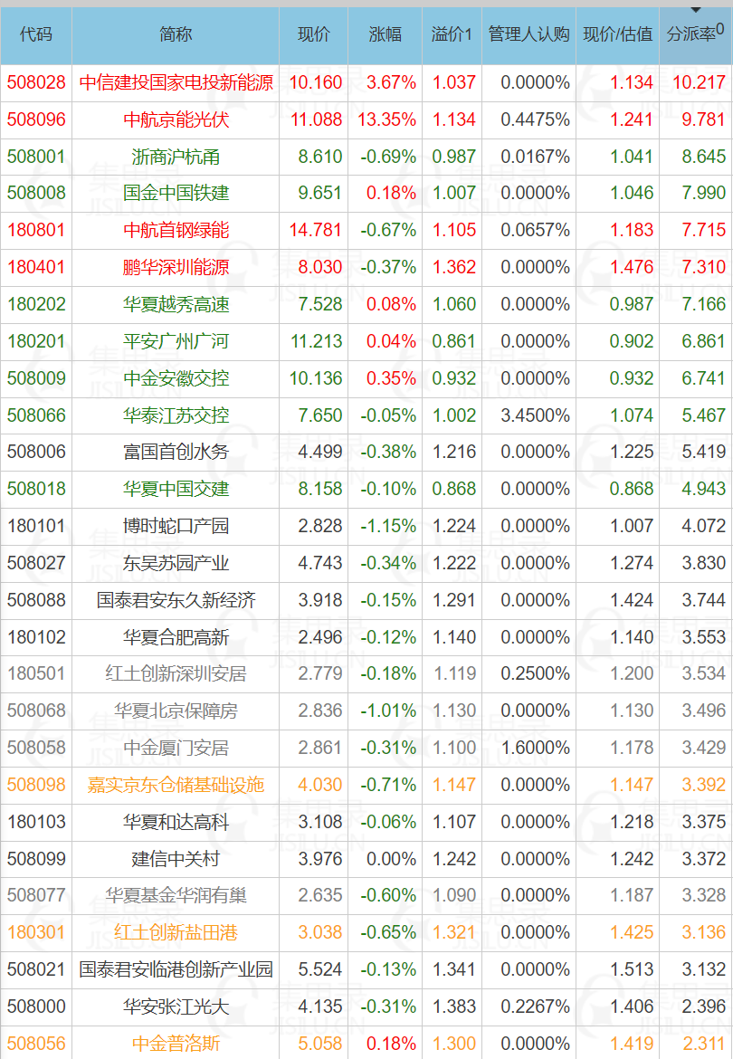
Task: Open 国金中国铁建 fund name
Action: click(x=176, y=193)
